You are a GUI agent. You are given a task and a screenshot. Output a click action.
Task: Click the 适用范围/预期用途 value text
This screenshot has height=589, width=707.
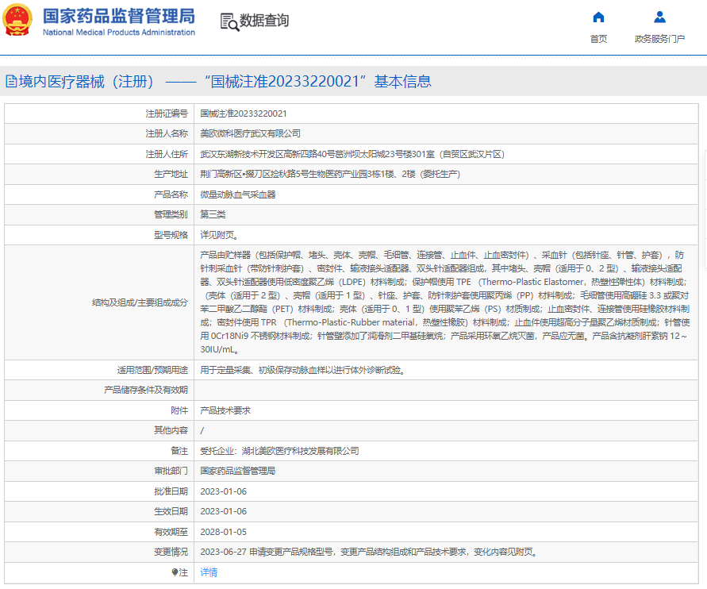(x=303, y=370)
